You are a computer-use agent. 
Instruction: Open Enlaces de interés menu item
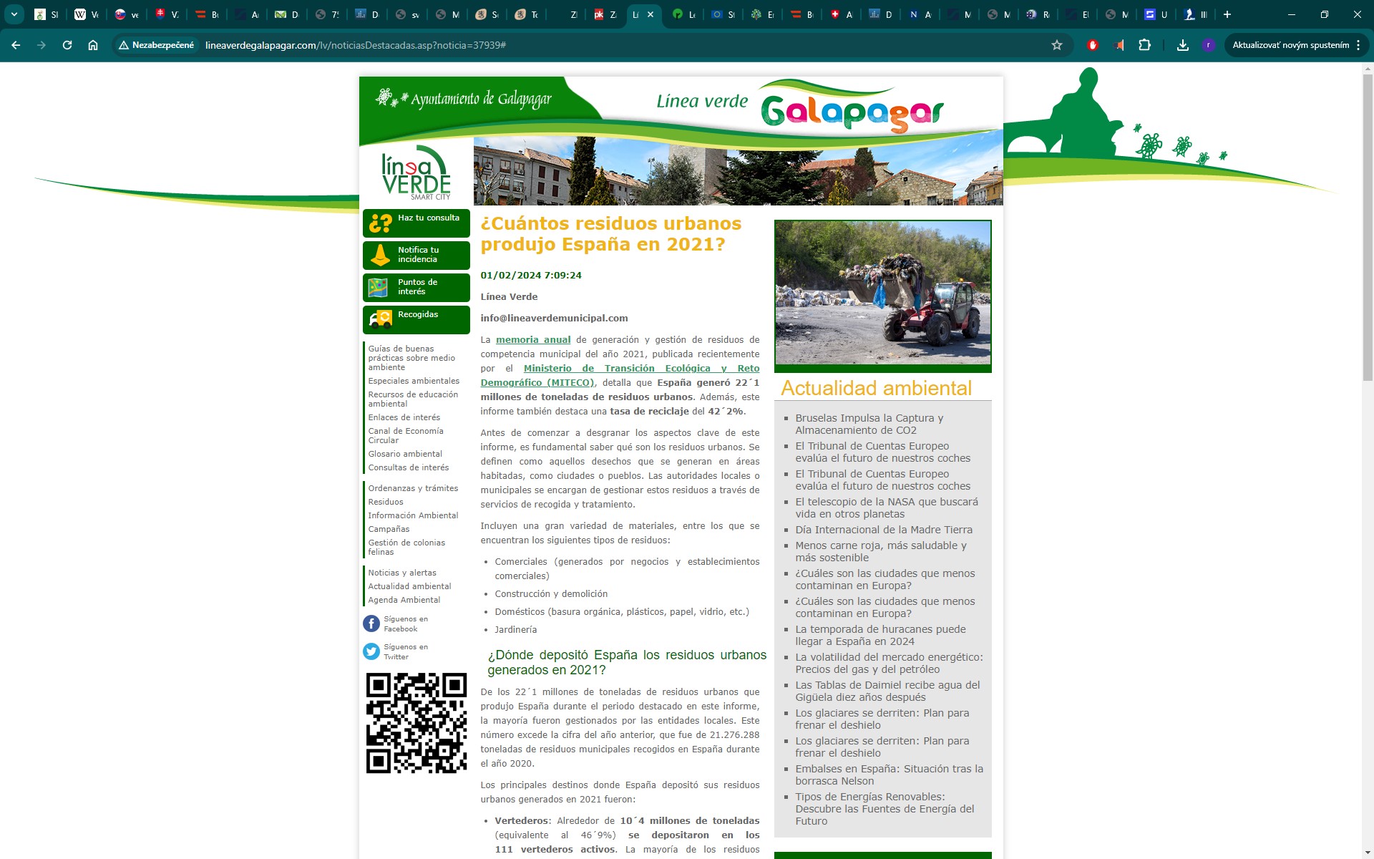click(x=404, y=417)
